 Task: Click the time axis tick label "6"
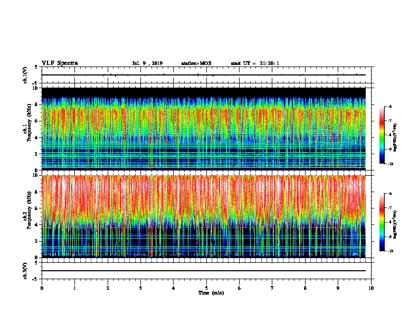pos(240,288)
